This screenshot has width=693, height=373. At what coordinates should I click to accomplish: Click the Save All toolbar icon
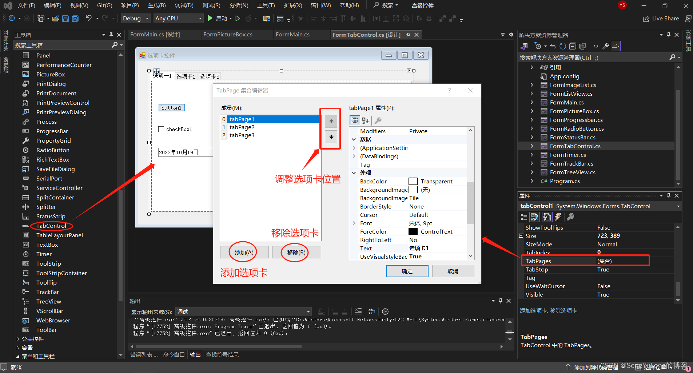tap(75, 19)
